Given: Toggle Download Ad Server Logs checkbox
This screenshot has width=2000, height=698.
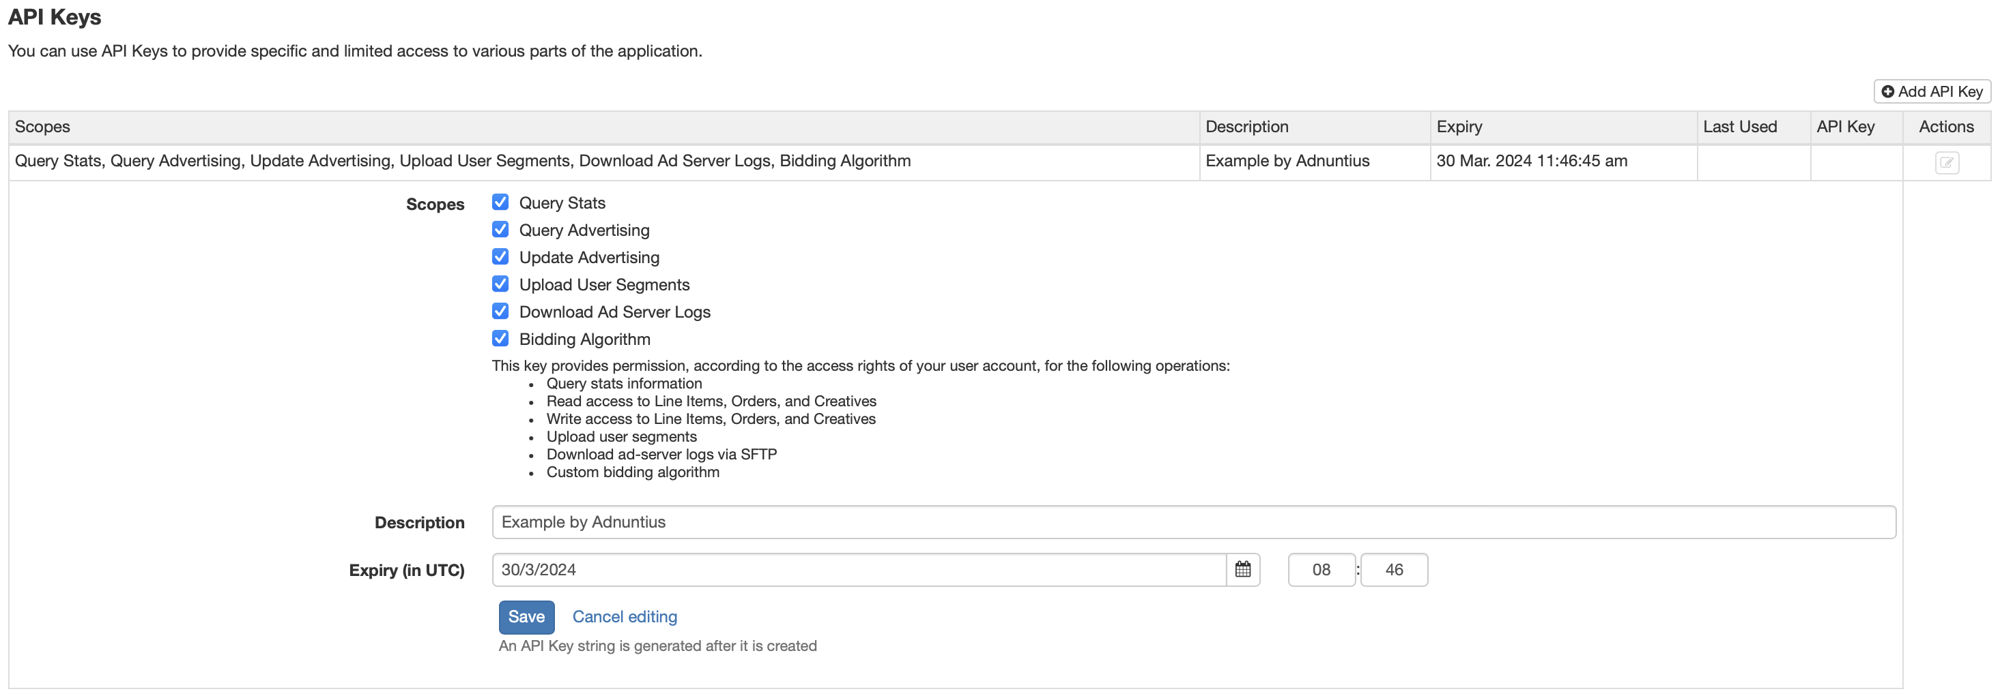Looking at the screenshot, I should [501, 311].
